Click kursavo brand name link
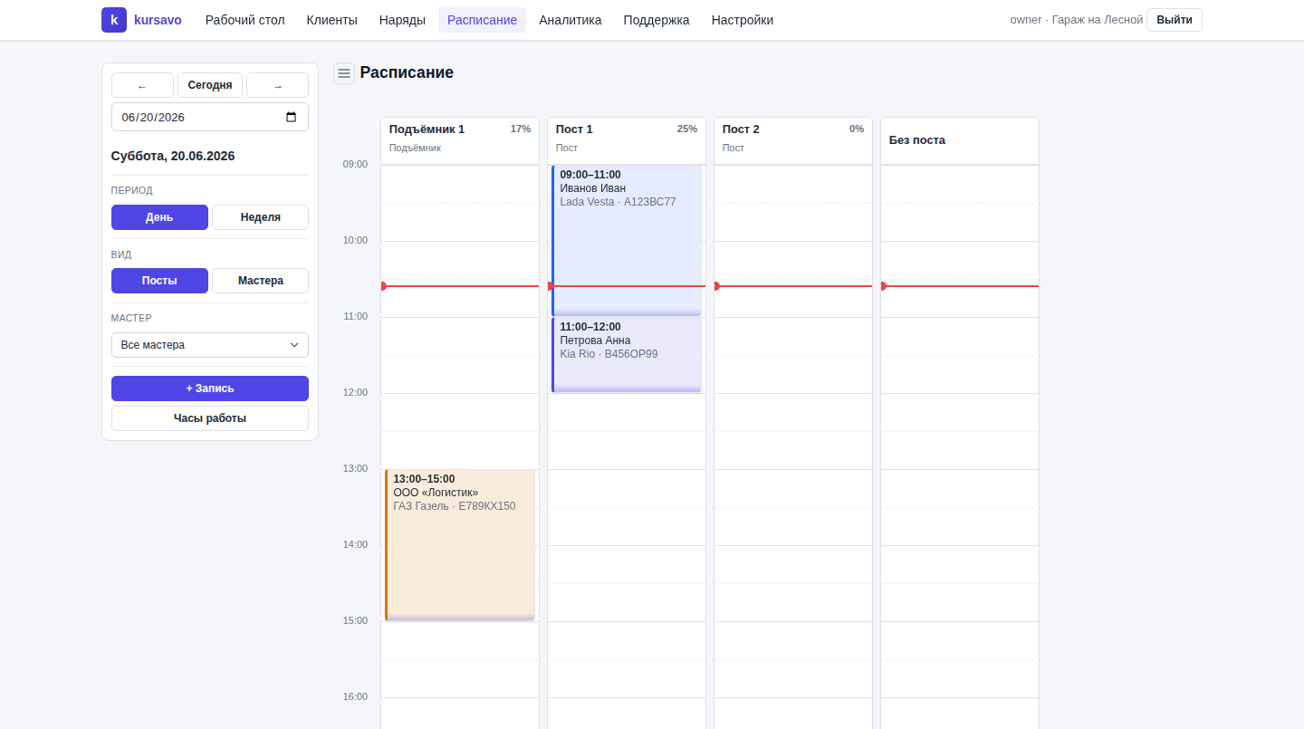Image resolution: width=1304 pixels, height=729 pixels. coord(158,20)
